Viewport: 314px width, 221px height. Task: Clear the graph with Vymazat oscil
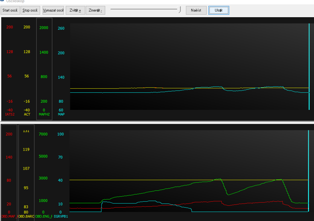coord(53,10)
